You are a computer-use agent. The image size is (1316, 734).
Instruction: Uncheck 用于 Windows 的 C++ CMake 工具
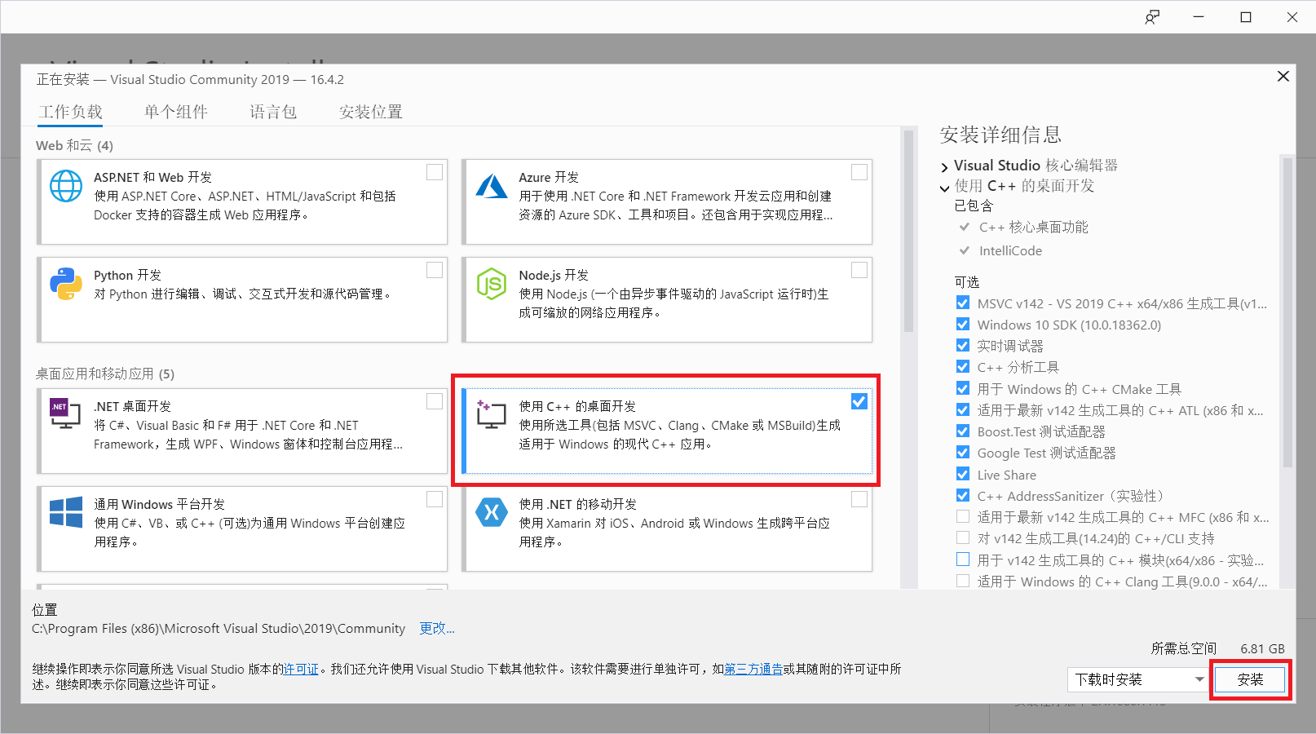pos(963,388)
